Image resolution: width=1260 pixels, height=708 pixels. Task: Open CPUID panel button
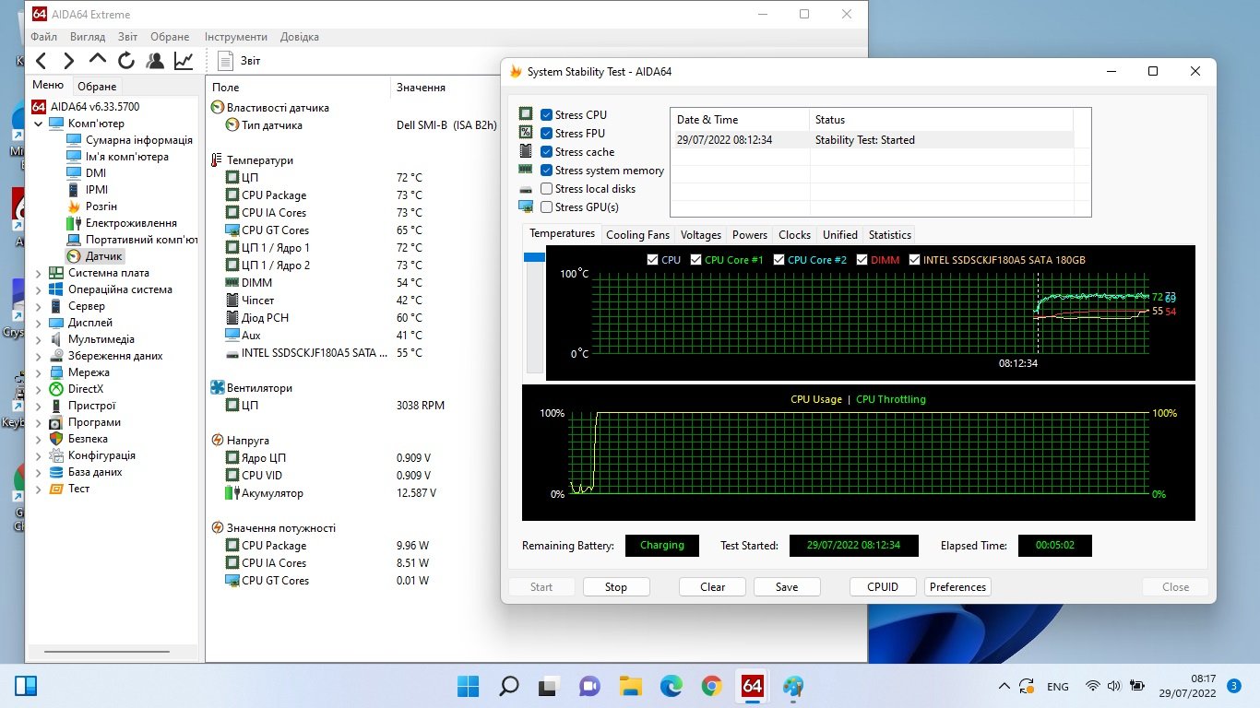pyautogui.click(x=883, y=587)
